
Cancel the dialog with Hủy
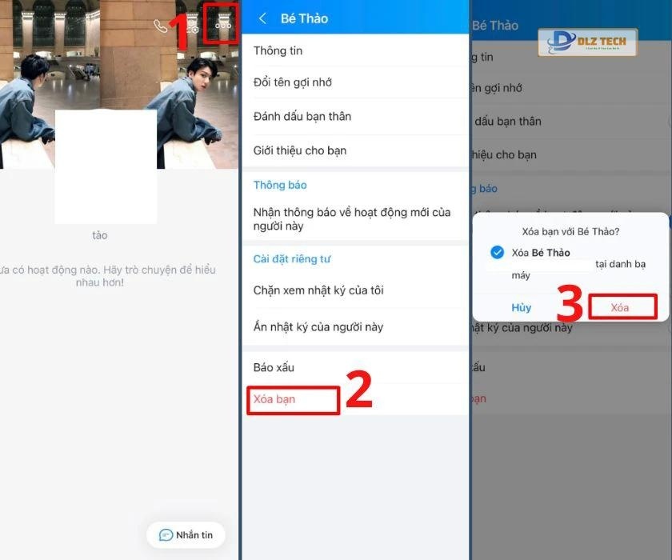(x=522, y=307)
